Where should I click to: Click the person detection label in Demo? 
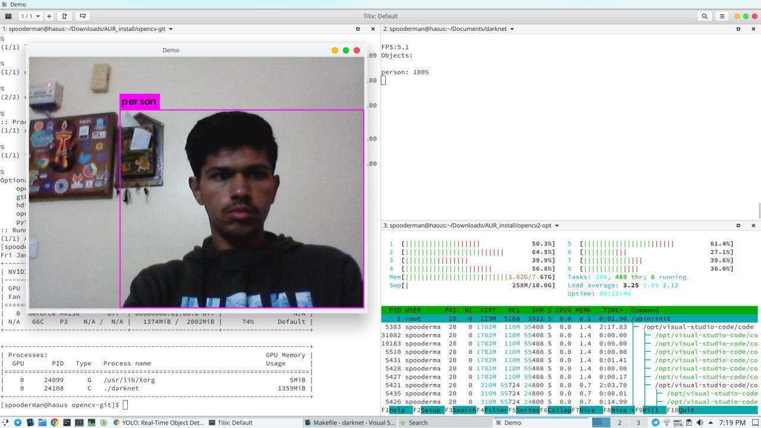pyautogui.click(x=139, y=102)
